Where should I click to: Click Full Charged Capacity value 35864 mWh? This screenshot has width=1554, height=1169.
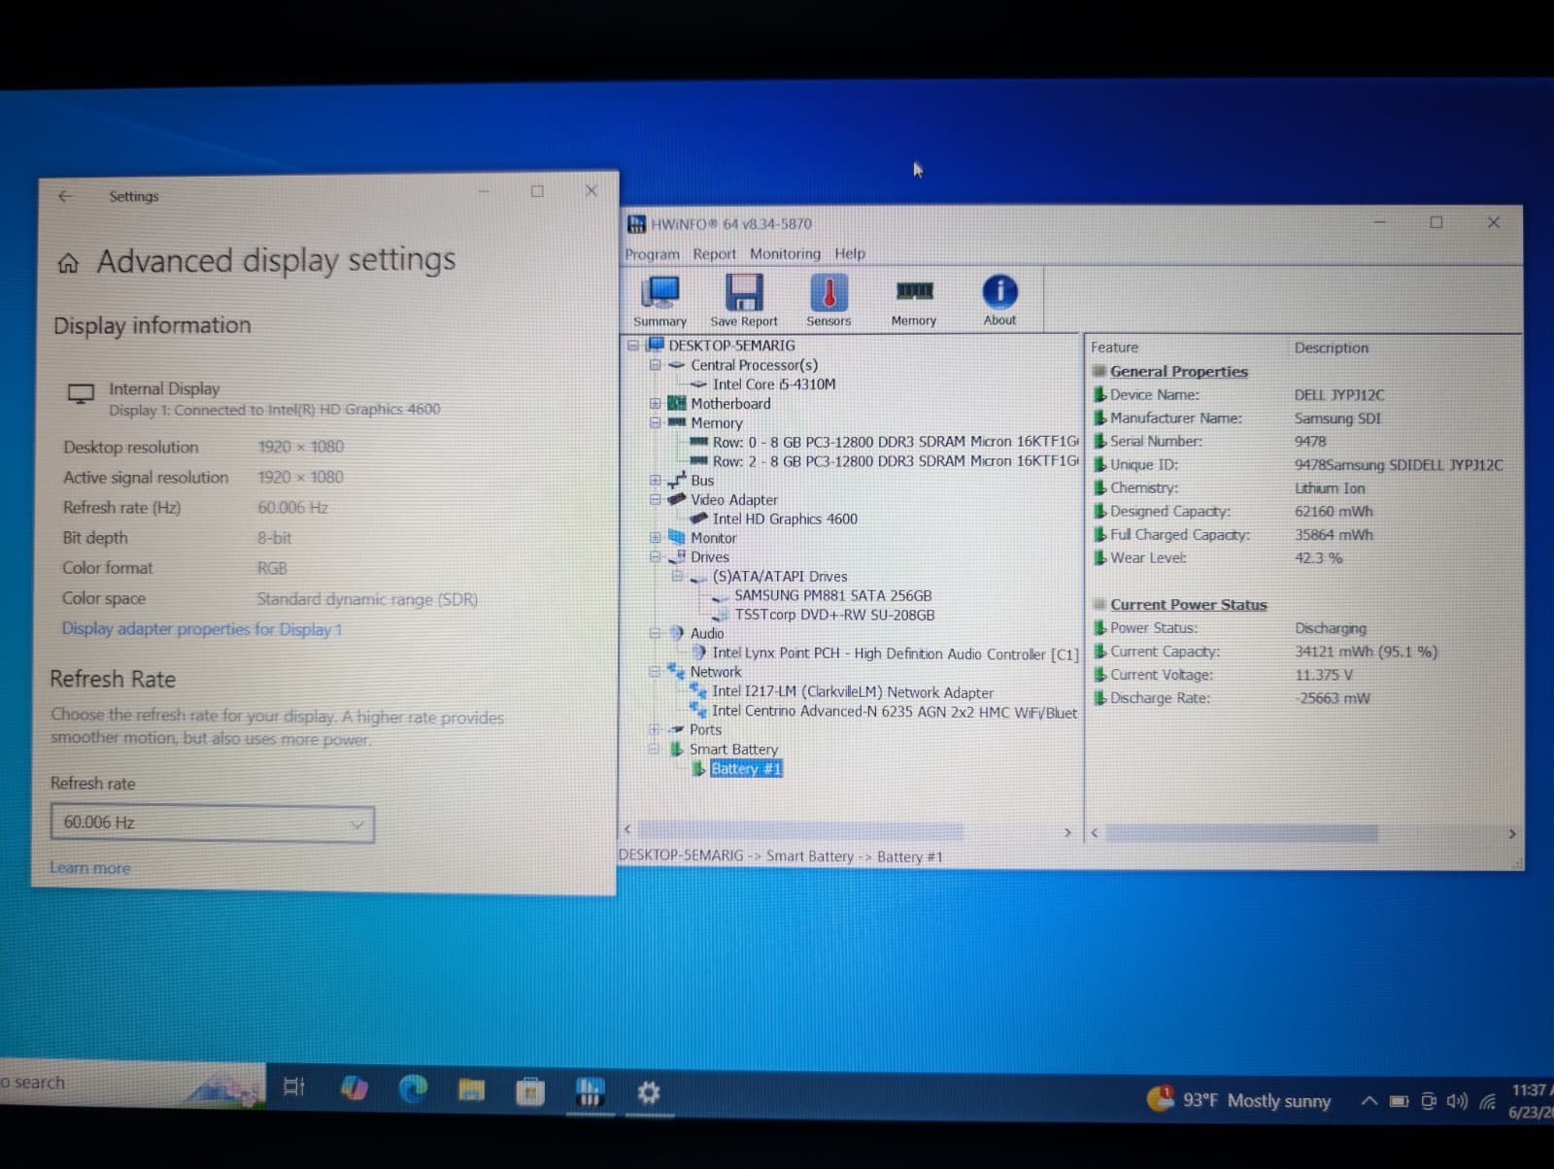(x=1334, y=535)
